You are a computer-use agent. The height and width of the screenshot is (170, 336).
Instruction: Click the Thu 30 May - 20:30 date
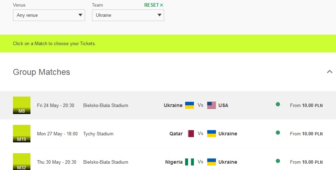click(57, 162)
